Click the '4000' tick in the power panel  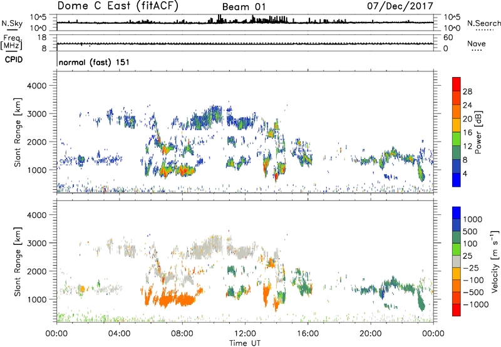pyautogui.click(x=36, y=86)
